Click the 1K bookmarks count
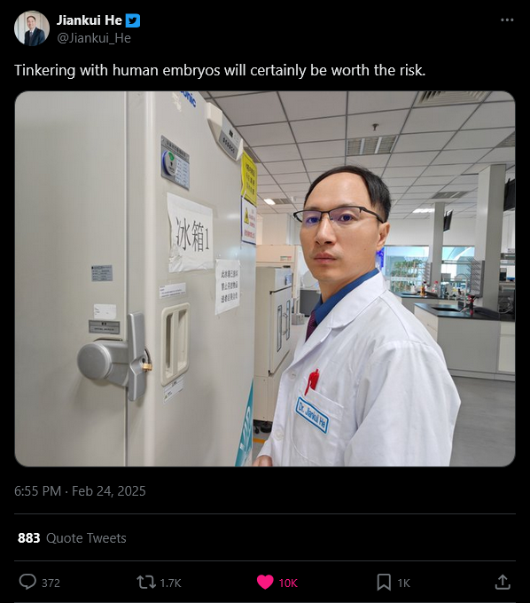This screenshot has height=603, width=530. pos(403,583)
